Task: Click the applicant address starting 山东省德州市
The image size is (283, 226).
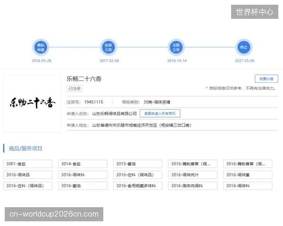Action: coord(142,125)
